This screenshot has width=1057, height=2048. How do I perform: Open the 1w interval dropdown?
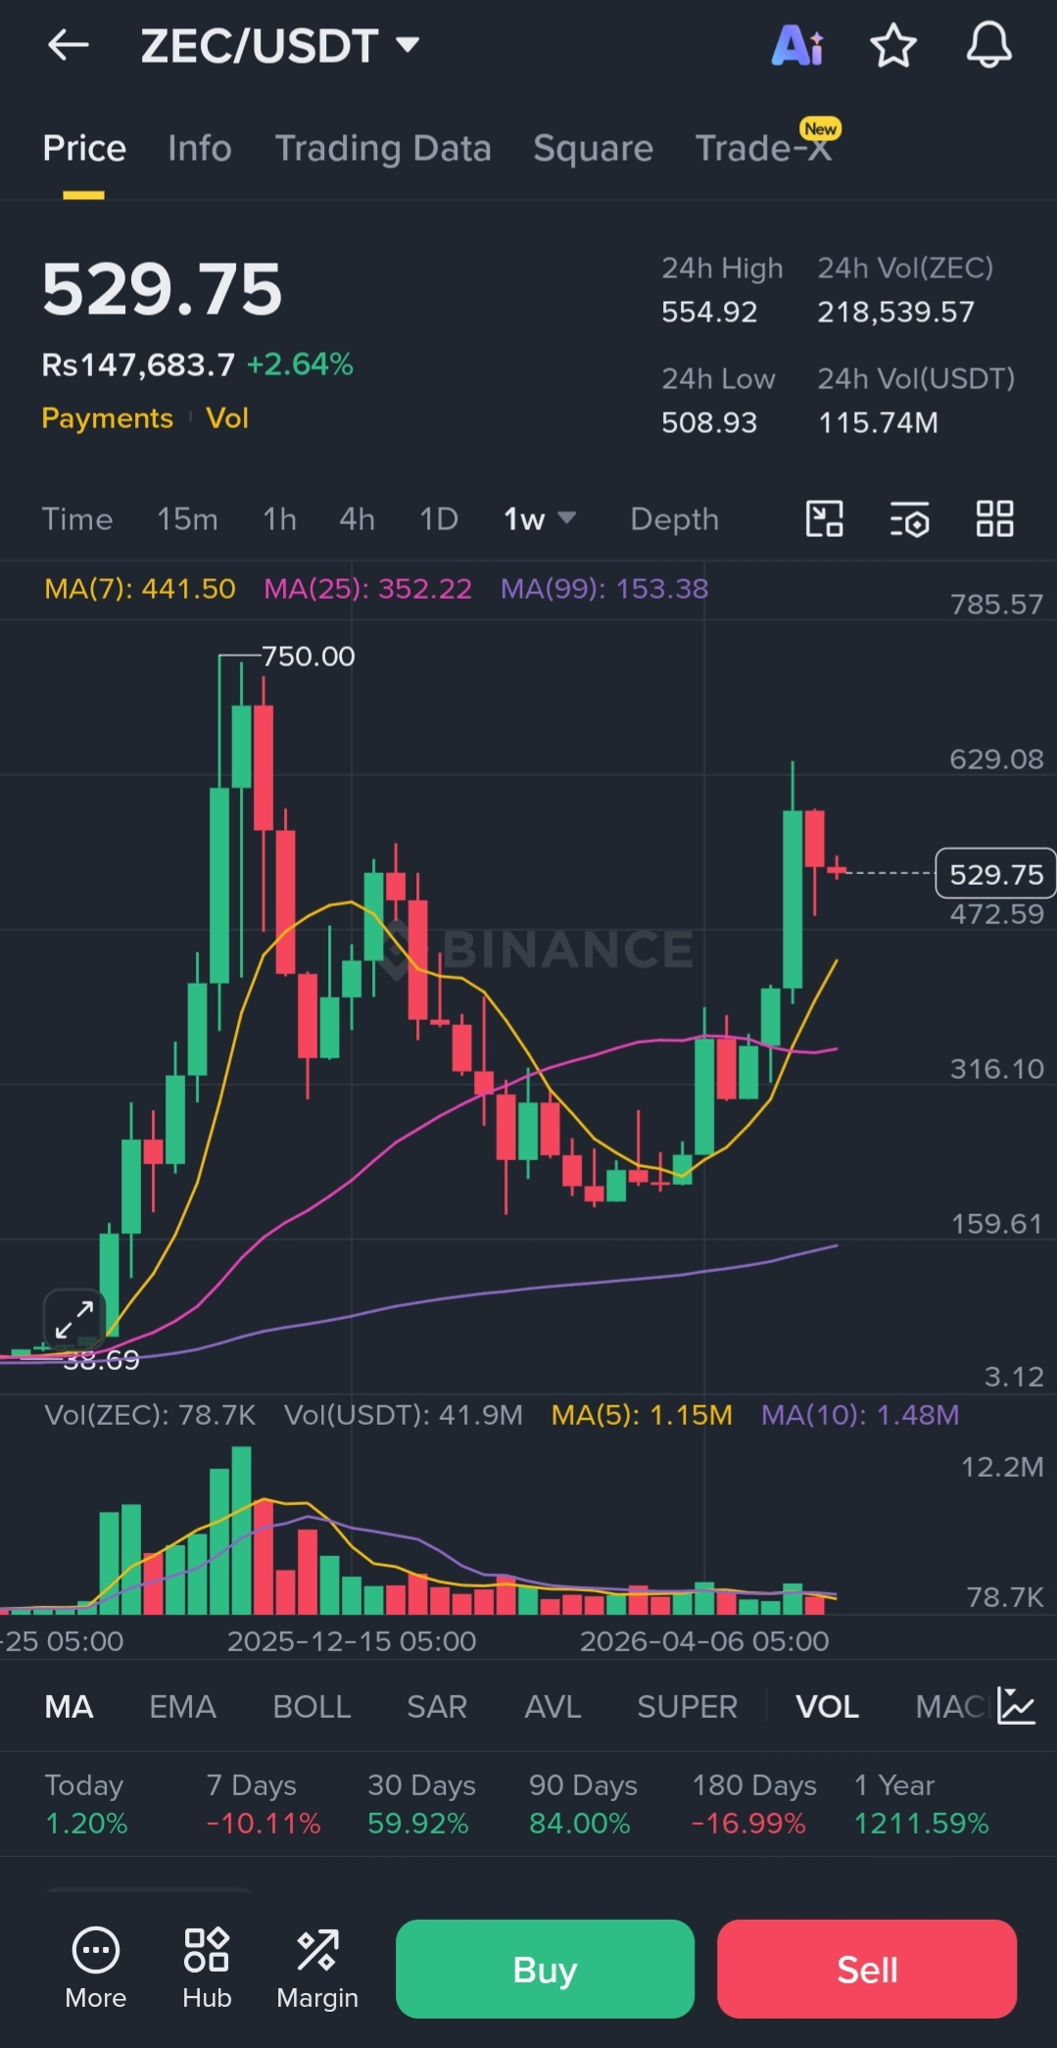coord(540,518)
